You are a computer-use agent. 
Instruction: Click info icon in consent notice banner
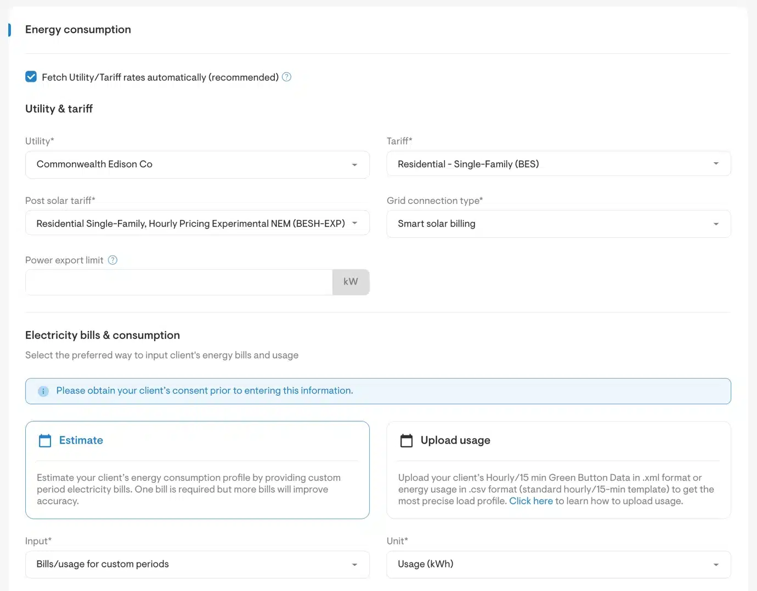(43, 391)
